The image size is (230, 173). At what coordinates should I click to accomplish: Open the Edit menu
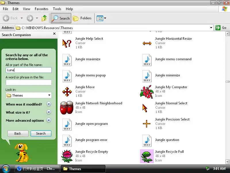click(16, 9)
